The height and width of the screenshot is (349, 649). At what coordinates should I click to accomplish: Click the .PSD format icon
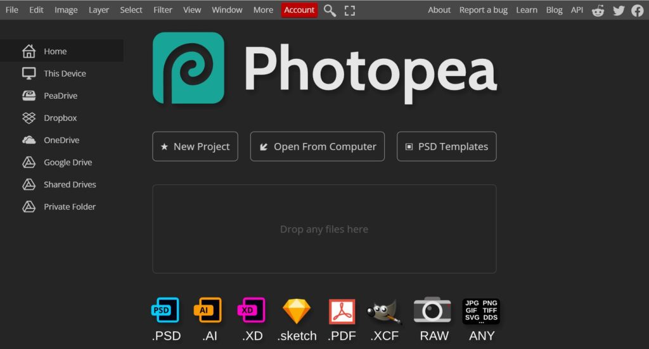(165, 310)
